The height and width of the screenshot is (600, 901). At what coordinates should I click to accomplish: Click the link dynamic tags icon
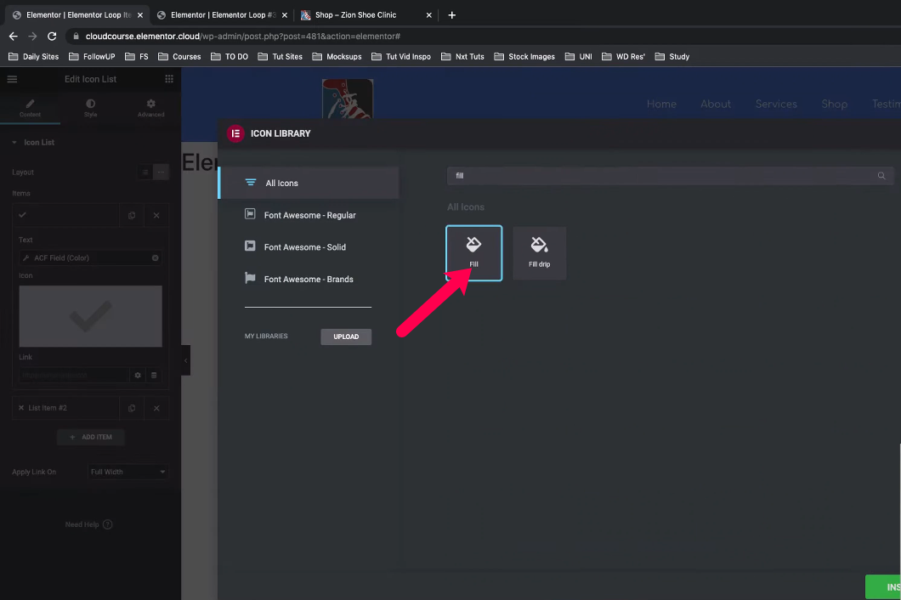pyautogui.click(x=154, y=375)
